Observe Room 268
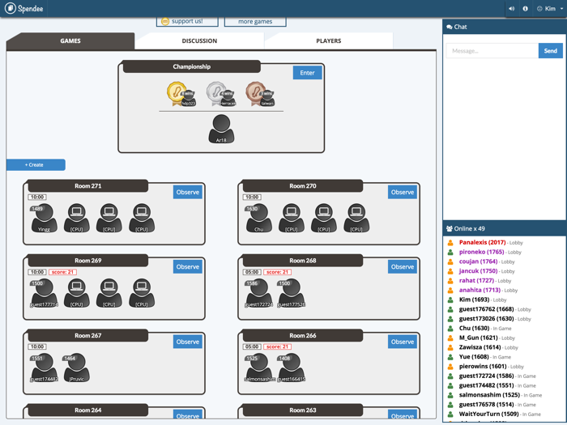This screenshot has height=425, width=567. click(403, 266)
